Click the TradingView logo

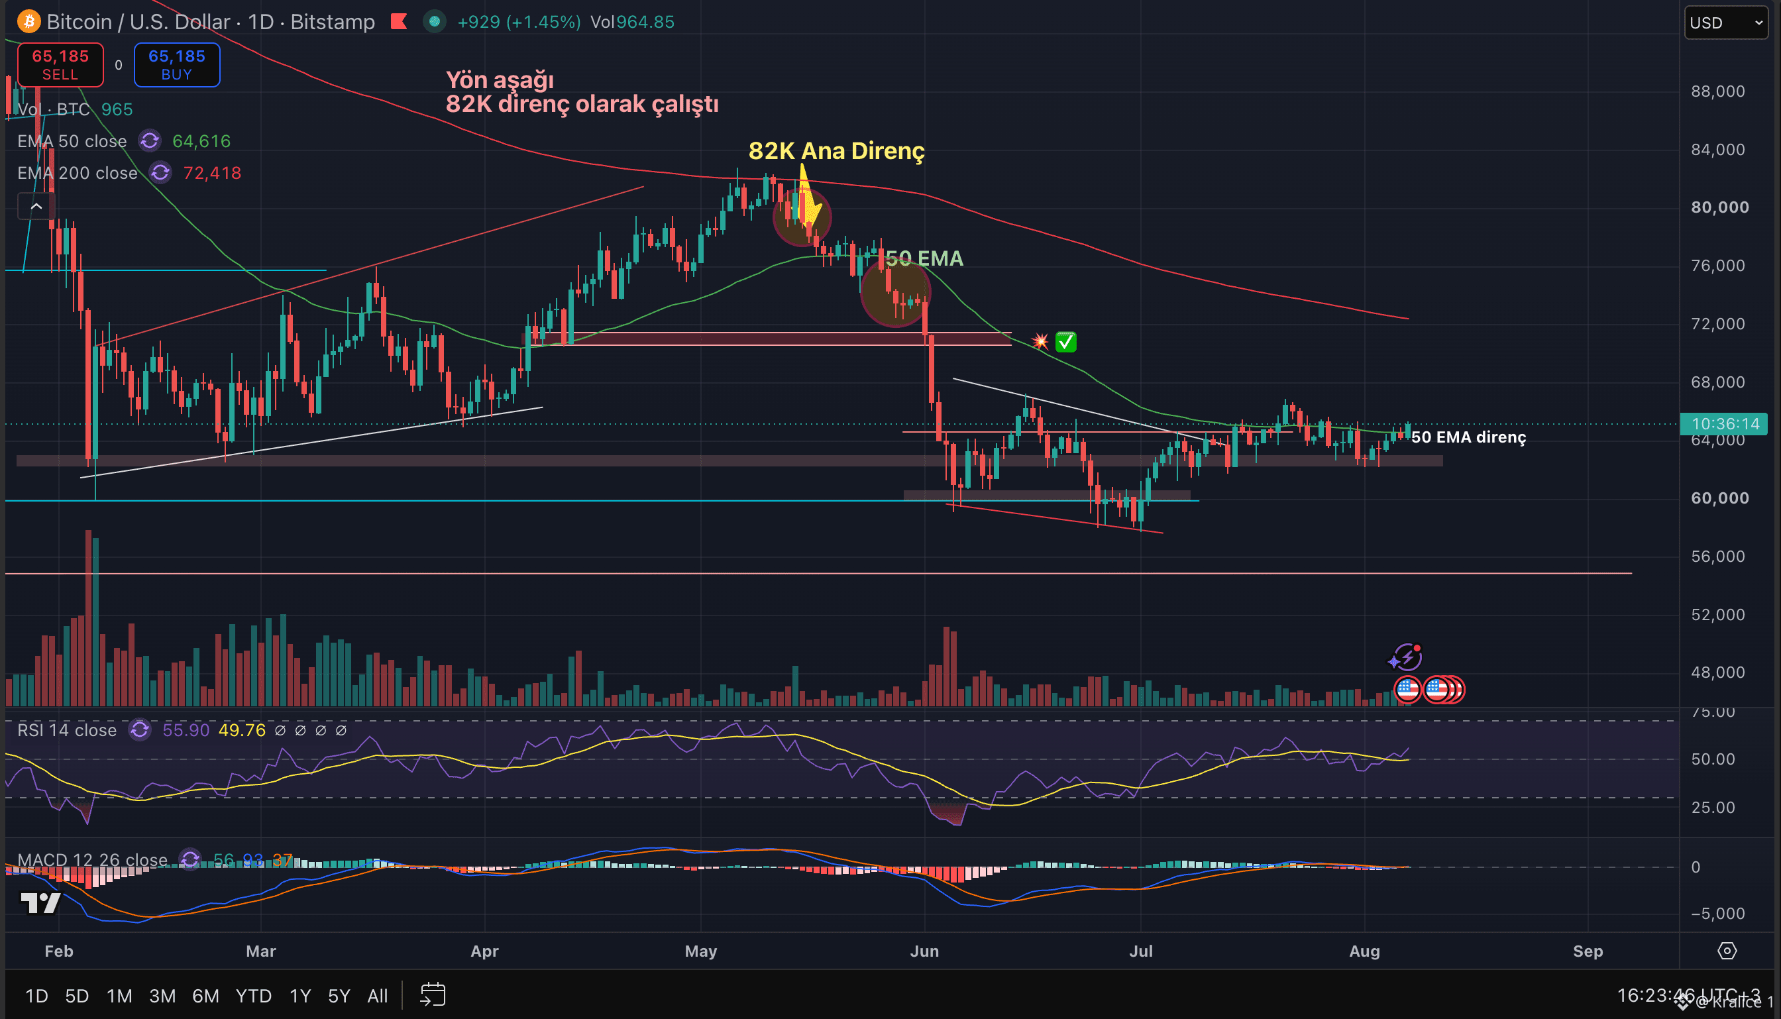[40, 903]
